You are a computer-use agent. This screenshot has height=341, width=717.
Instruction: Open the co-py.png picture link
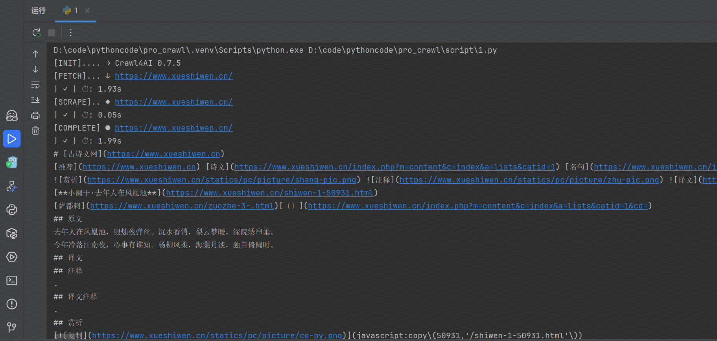pyautogui.click(x=217, y=335)
